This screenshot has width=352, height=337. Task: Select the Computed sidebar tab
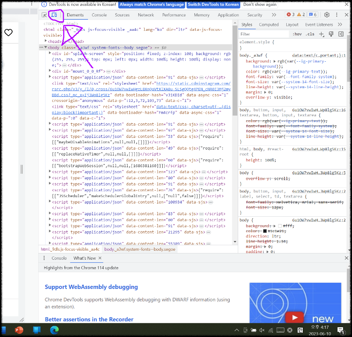[x=269, y=25]
